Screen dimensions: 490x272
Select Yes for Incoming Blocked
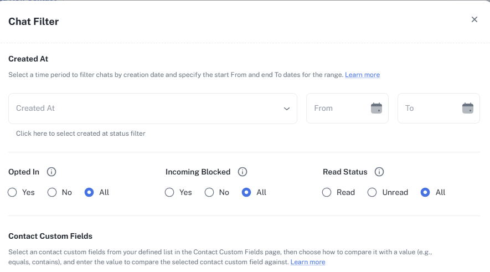[x=170, y=192]
